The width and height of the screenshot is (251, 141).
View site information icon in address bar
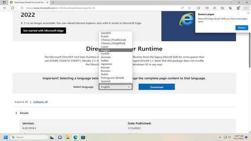coord(22,8)
